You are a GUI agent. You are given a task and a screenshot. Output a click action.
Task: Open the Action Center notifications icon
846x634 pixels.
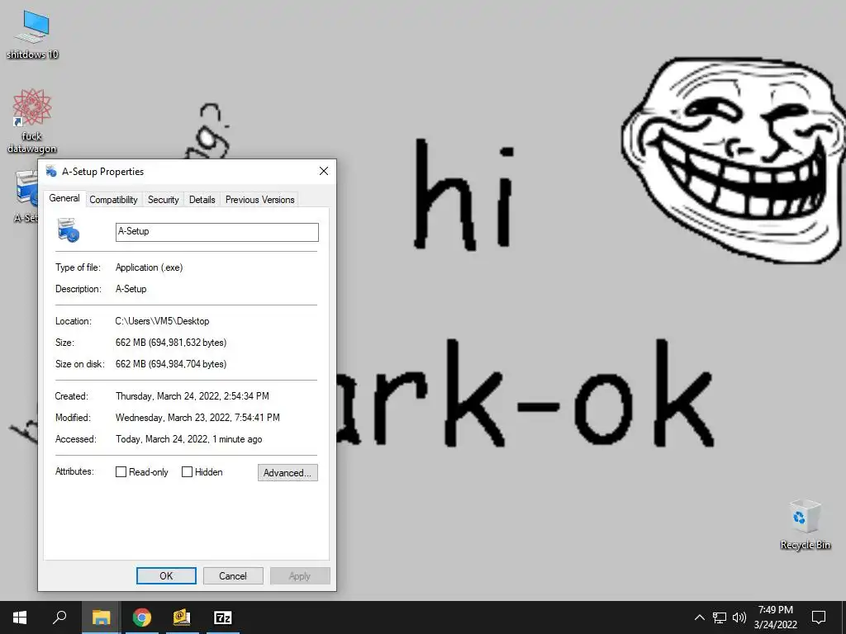point(819,617)
